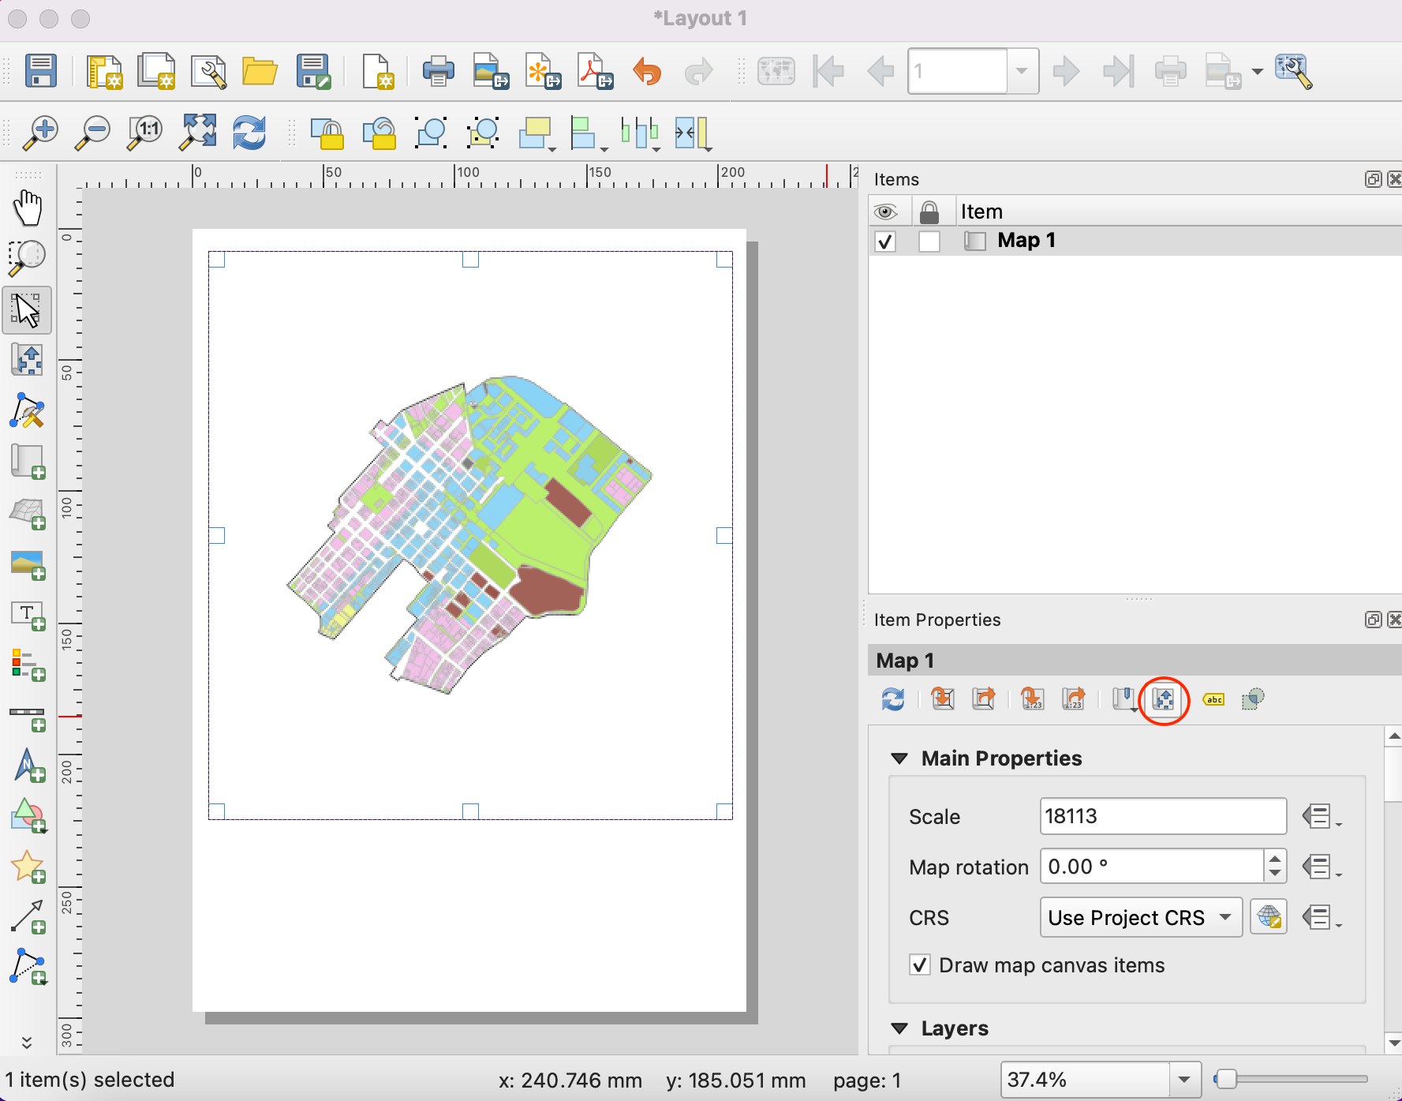Click the Add Scale Bar tool
Screen dimensions: 1402x1101
point(28,717)
